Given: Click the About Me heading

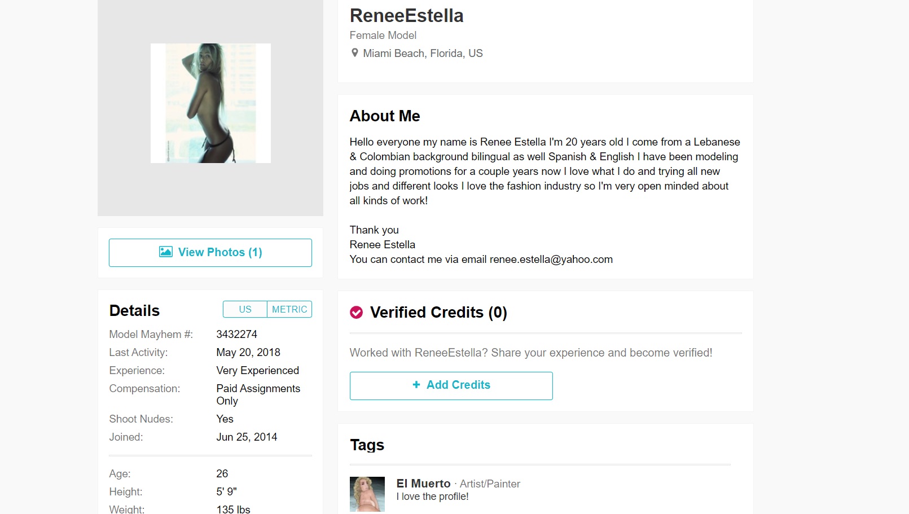Looking at the screenshot, I should pos(385,116).
